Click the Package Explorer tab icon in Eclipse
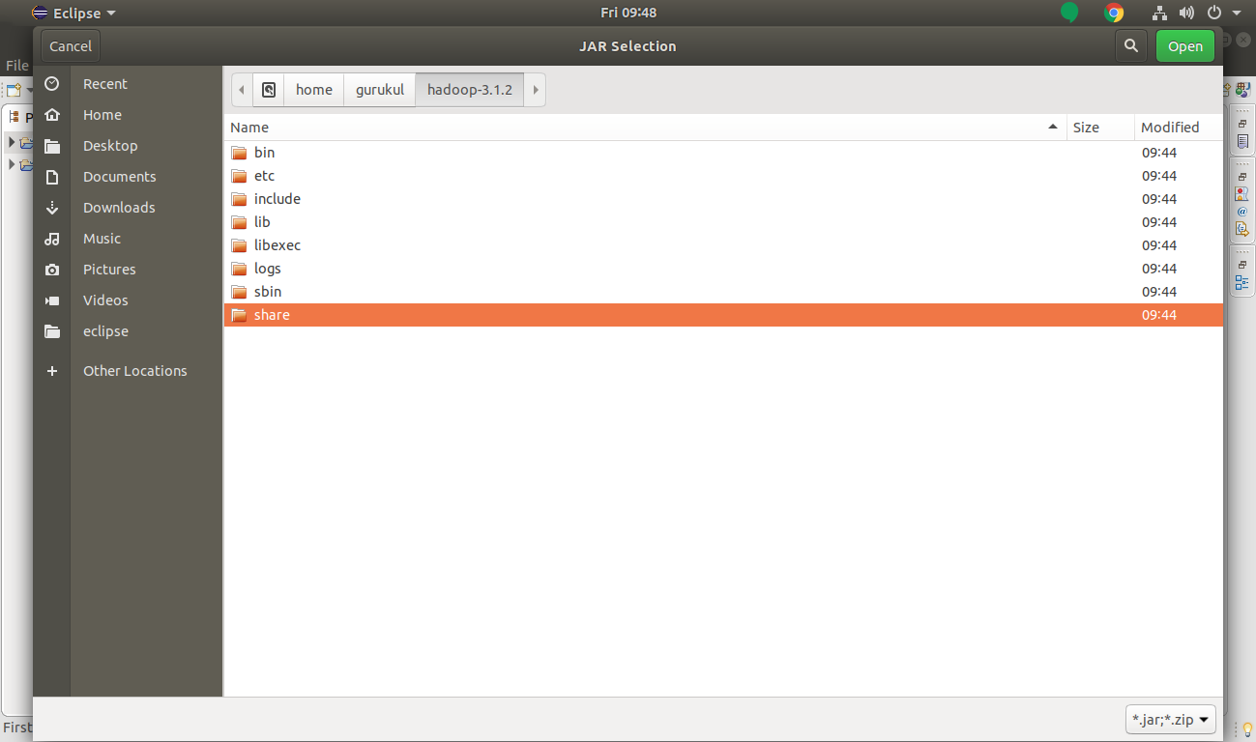1256x742 pixels. pyautogui.click(x=14, y=117)
